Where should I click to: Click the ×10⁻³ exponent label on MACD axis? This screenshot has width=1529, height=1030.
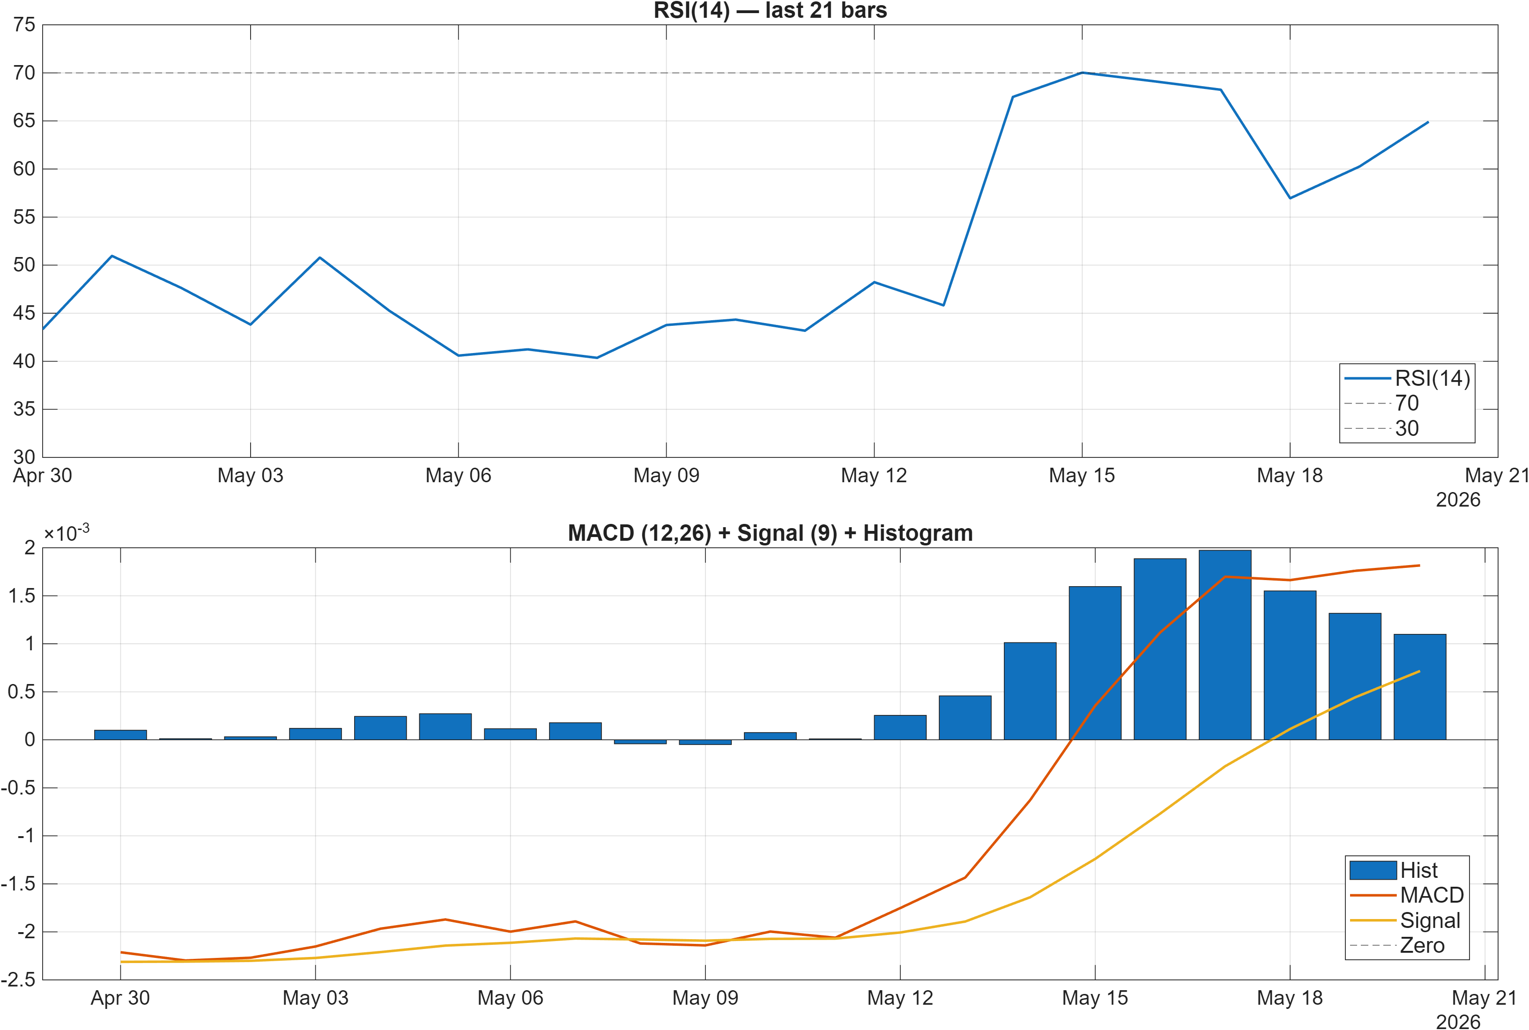click(x=67, y=532)
